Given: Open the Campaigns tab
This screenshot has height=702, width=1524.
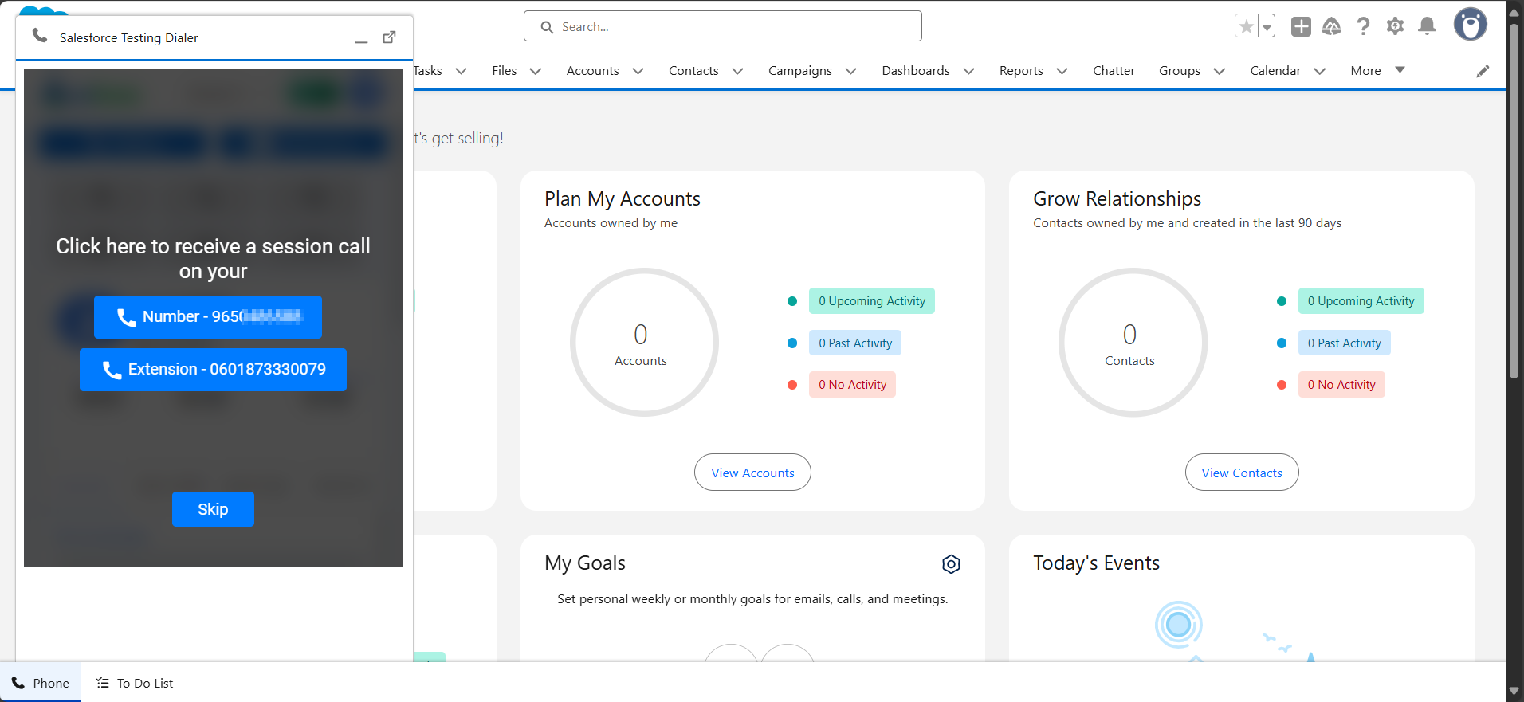Looking at the screenshot, I should click(800, 71).
